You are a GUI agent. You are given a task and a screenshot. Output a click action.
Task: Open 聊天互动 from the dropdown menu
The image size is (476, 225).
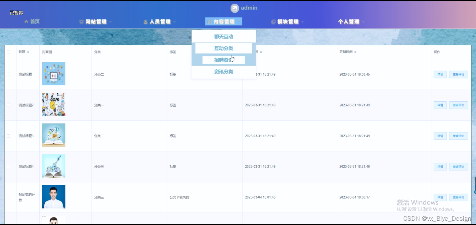click(x=224, y=37)
